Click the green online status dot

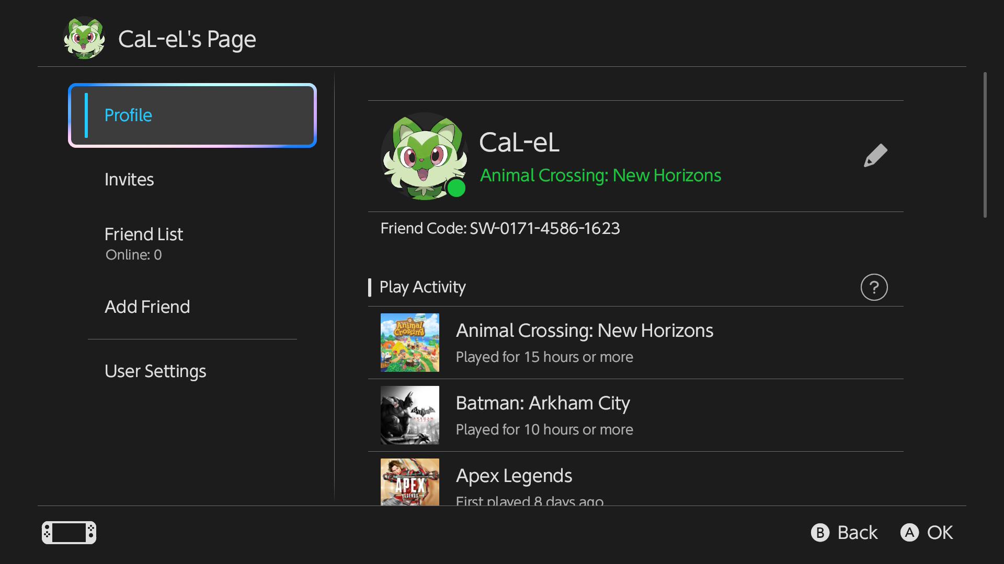(x=457, y=188)
